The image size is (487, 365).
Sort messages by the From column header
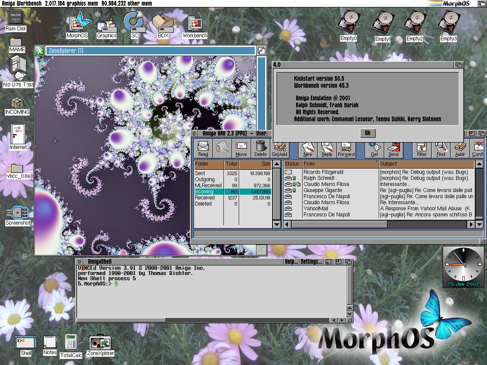point(339,164)
